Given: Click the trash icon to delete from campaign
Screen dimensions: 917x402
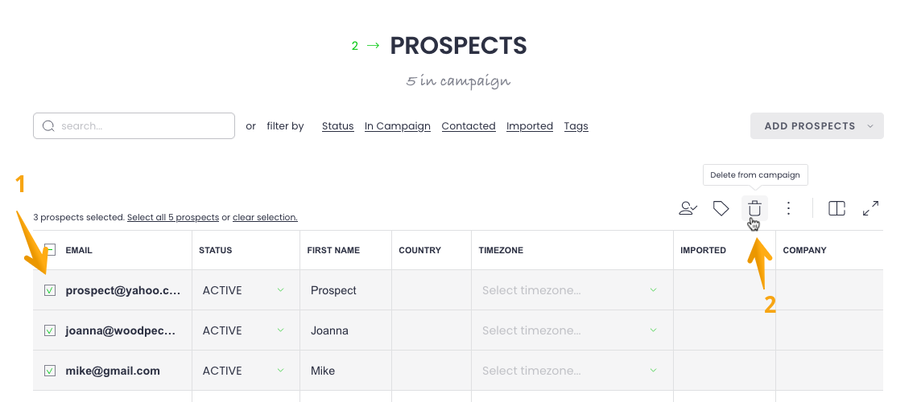Looking at the screenshot, I should [x=754, y=208].
